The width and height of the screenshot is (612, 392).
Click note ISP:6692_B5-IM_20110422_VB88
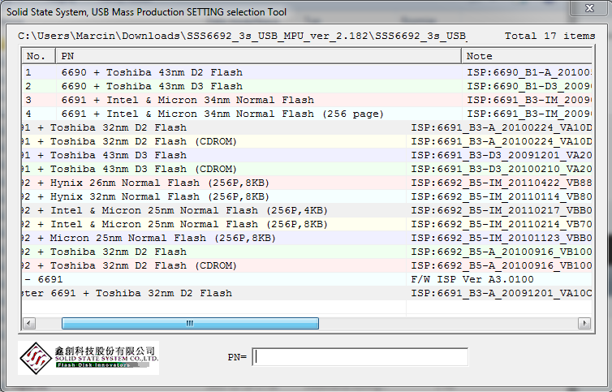pyautogui.click(x=501, y=183)
